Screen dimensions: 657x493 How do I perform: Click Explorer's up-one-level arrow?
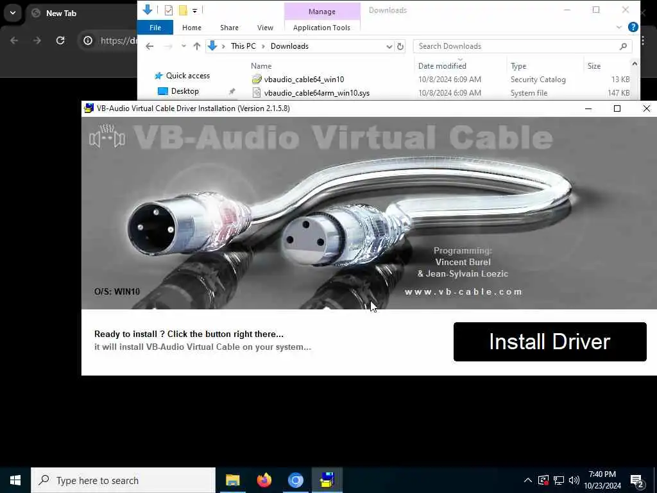(x=197, y=46)
